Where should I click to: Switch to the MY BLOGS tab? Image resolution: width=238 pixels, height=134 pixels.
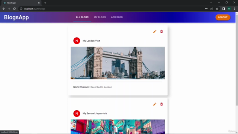[100, 17]
